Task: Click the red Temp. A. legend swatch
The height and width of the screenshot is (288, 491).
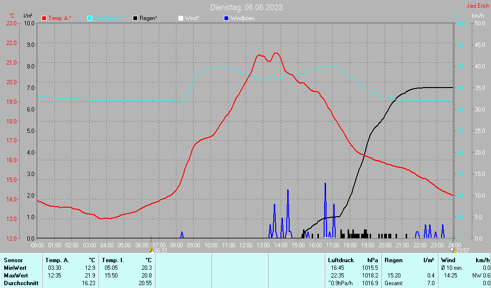Action: [x=44, y=19]
